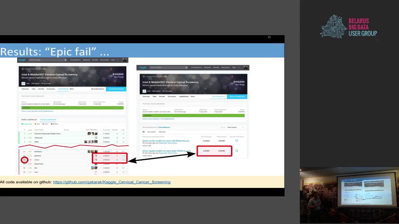
Task: Switch to Private Leaderboard tab
Action: coord(48,119)
